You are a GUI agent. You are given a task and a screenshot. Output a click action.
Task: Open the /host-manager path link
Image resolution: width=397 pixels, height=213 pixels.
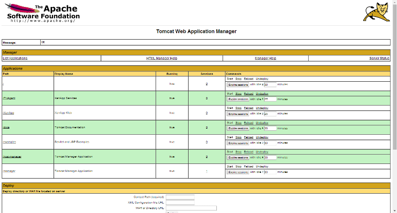click(x=12, y=157)
